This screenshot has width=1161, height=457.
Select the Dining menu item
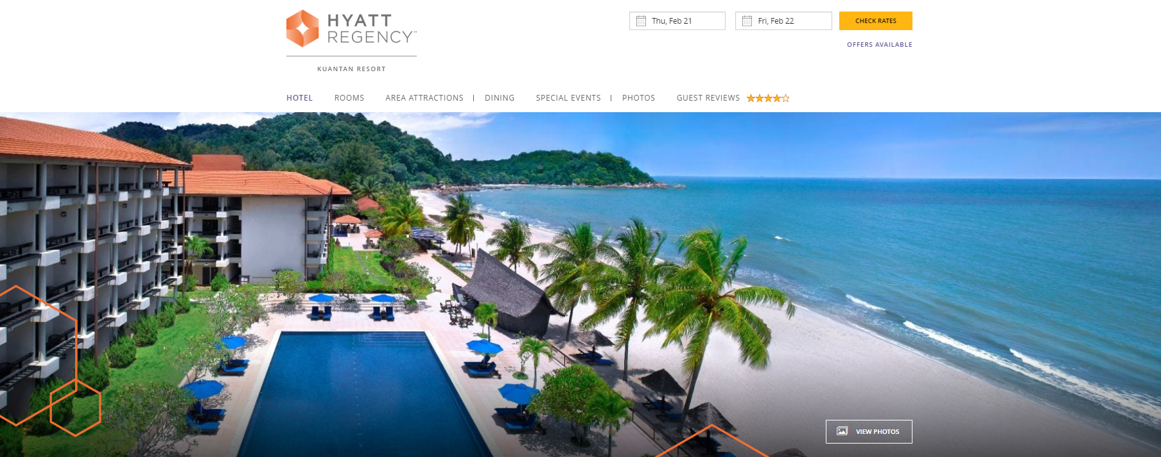click(x=500, y=98)
